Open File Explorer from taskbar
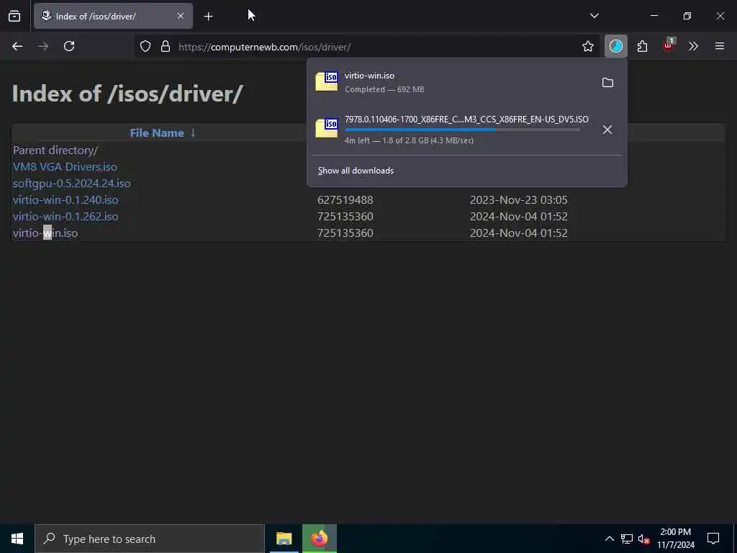Screen dimensions: 737x553 point(284,539)
